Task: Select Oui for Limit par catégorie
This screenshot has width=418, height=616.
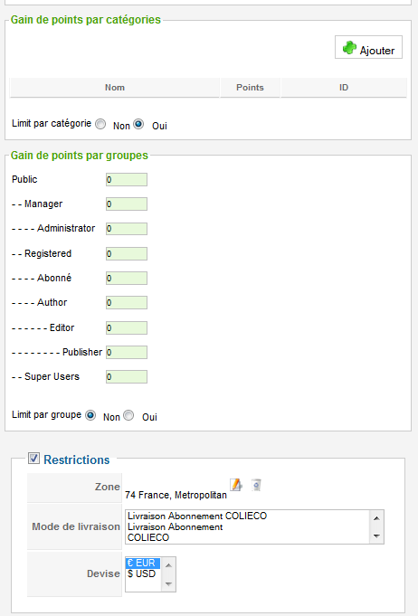Action: [x=138, y=124]
